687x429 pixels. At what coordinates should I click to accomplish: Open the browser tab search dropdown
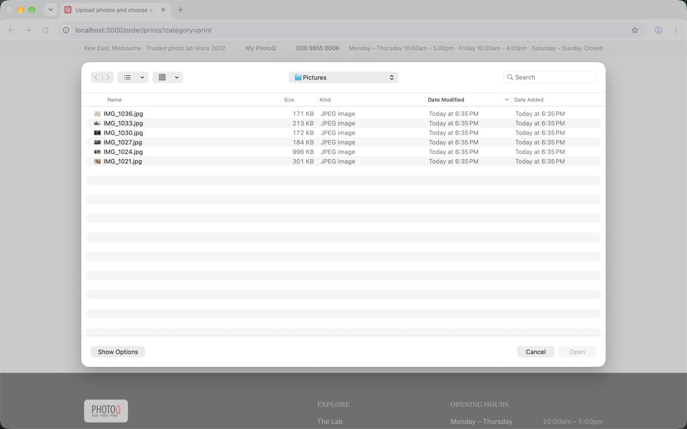[50, 10]
